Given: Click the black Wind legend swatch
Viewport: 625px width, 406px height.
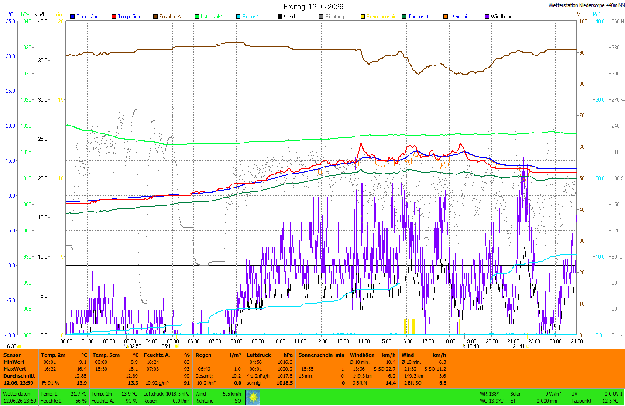Looking at the screenshot, I should coord(280,17).
